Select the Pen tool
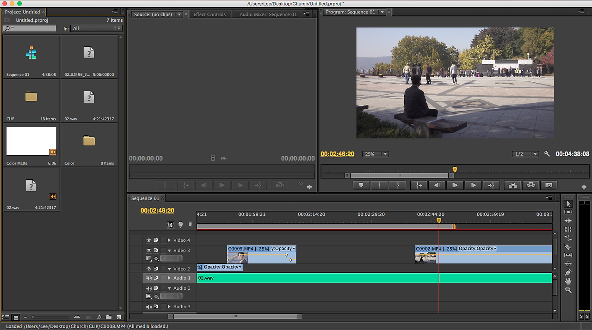 pos(568,272)
